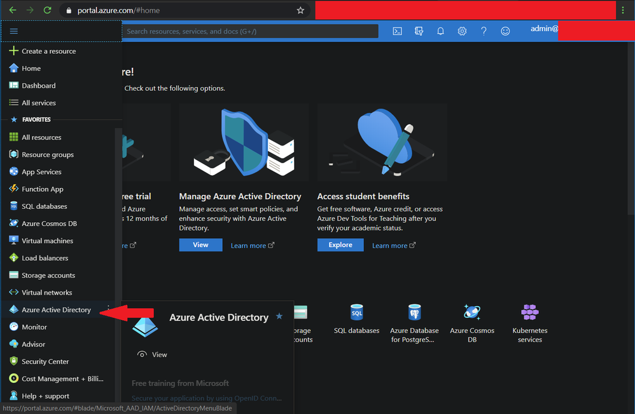Screen dimensions: 635x414
Task: Click the SQL databases icon in the sidebar
Action: click(x=14, y=206)
